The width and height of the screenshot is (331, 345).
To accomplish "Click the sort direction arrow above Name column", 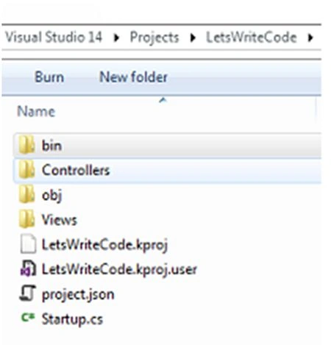I will click(163, 100).
